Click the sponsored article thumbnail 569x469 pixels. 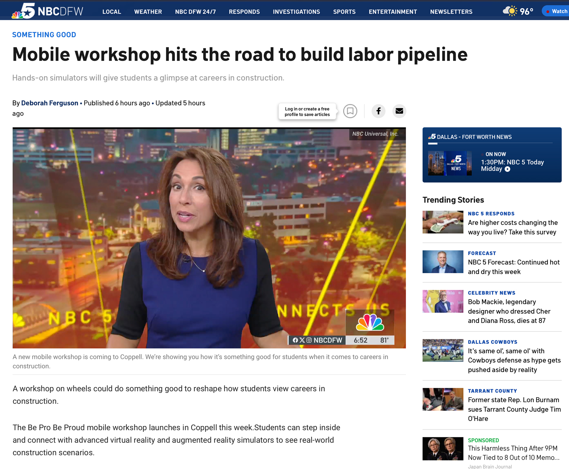click(x=443, y=449)
